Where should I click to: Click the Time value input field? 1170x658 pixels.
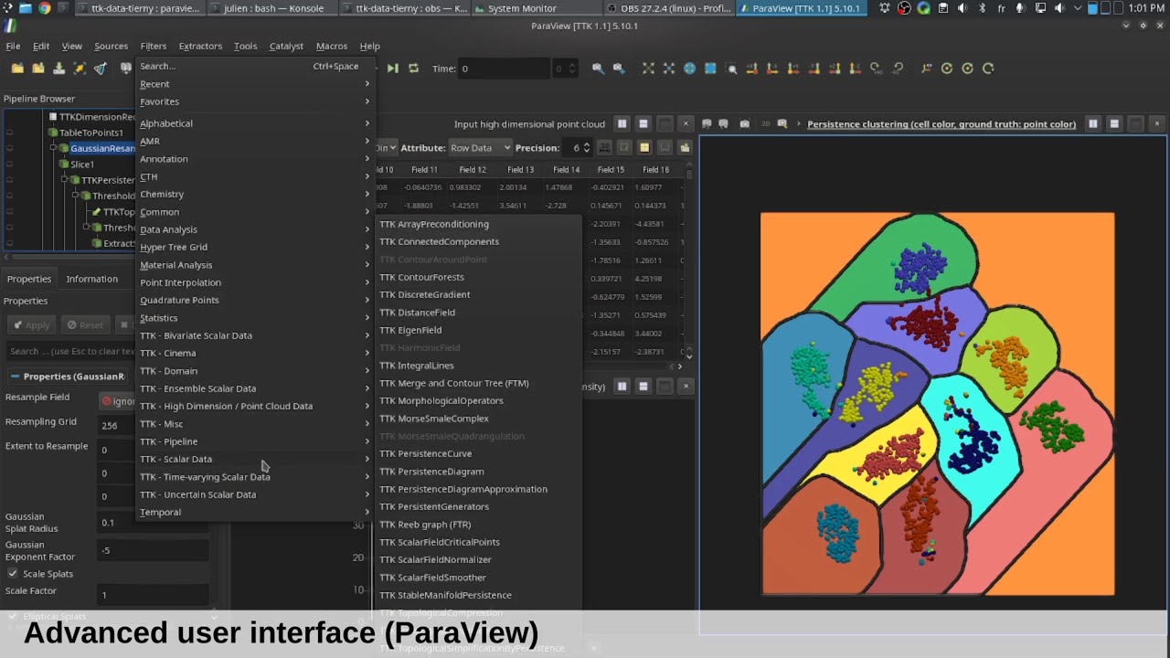(x=504, y=69)
